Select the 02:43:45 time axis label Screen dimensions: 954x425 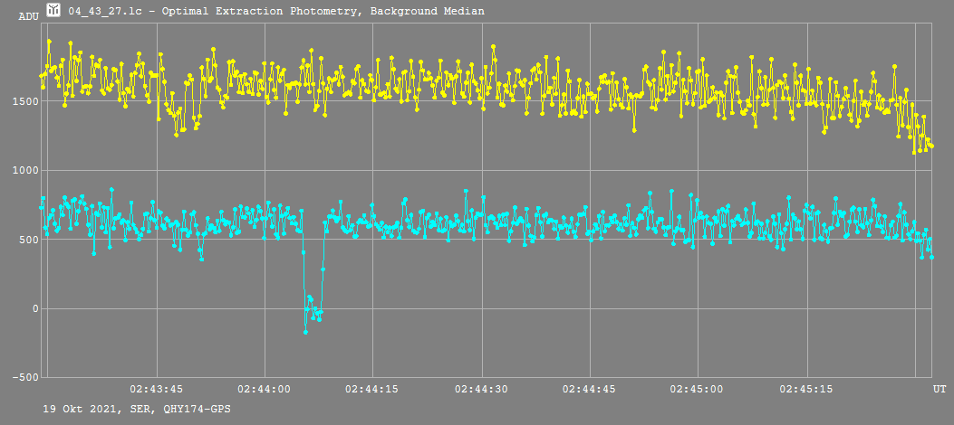click(x=157, y=389)
